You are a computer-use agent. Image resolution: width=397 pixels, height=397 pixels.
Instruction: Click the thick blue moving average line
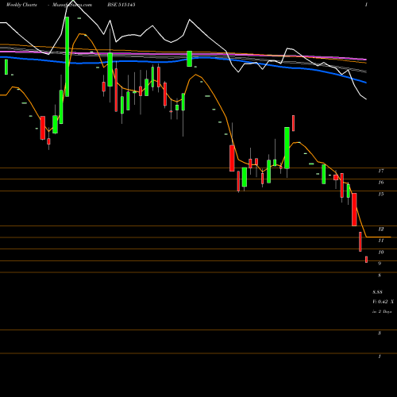point(183,60)
